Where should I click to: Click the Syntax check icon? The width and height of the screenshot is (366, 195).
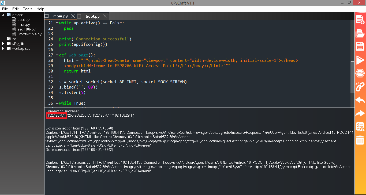pos(360,127)
